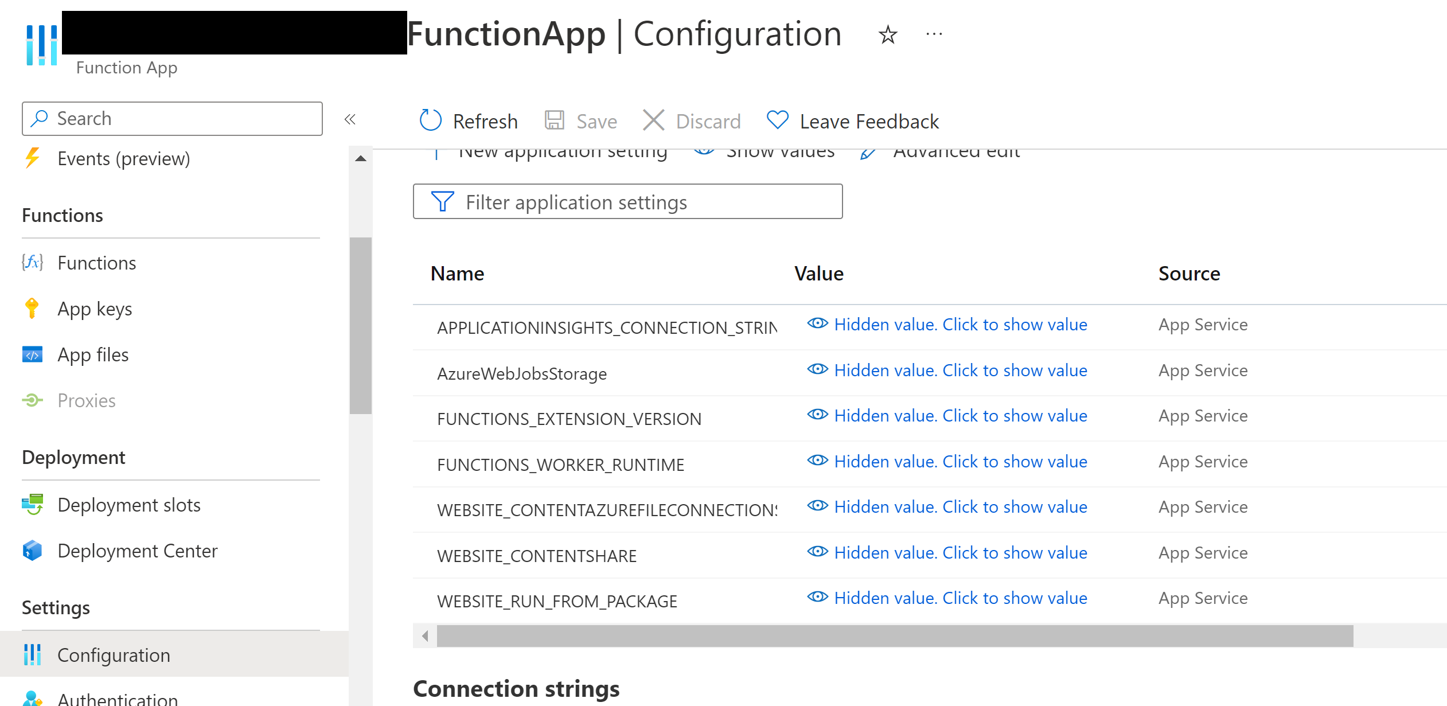Screen dimensions: 1447x706
Task: Click the favorite star icon in header
Action: coord(887,35)
